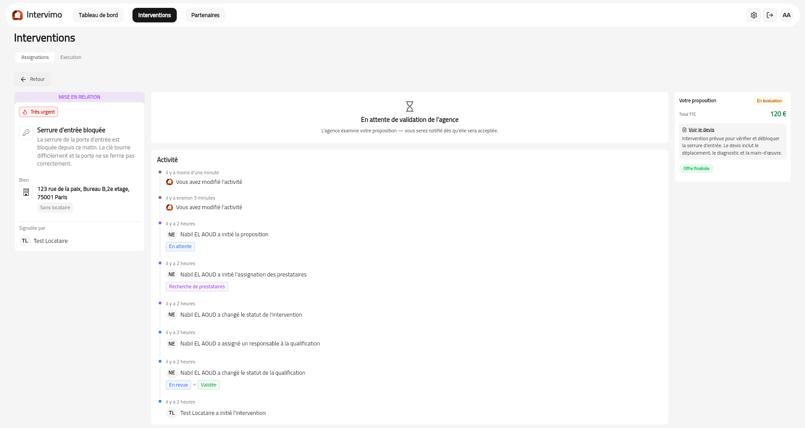The width and height of the screenshot is (805, 428).
Task: Click the 120 € total amount
Action: [778, 114]
